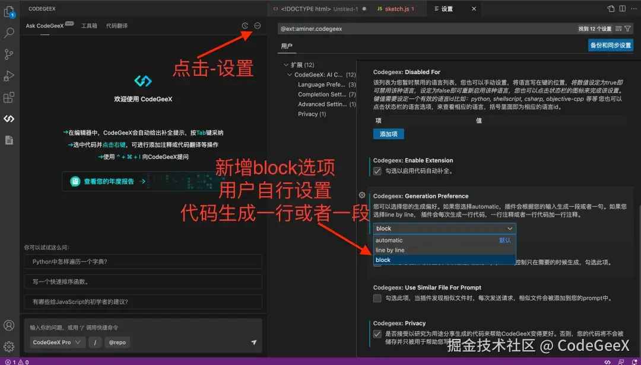Switch to 工具箱 tab
Image resolution: width=641 pixels, height=365 pixels.
pyautogui.click(x=89, y=25)
